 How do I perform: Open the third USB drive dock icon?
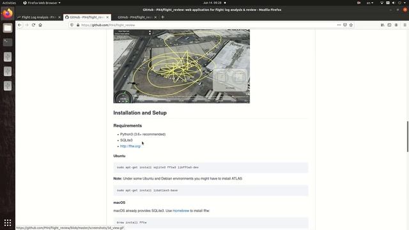coord(8,86)
